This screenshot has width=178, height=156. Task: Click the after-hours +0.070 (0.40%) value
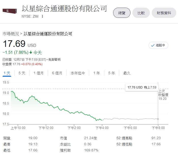point(32,64)
